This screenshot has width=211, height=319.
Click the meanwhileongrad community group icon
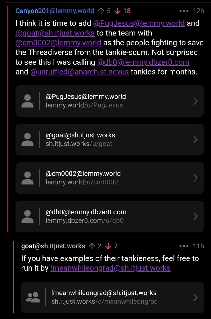click(33, 297)
